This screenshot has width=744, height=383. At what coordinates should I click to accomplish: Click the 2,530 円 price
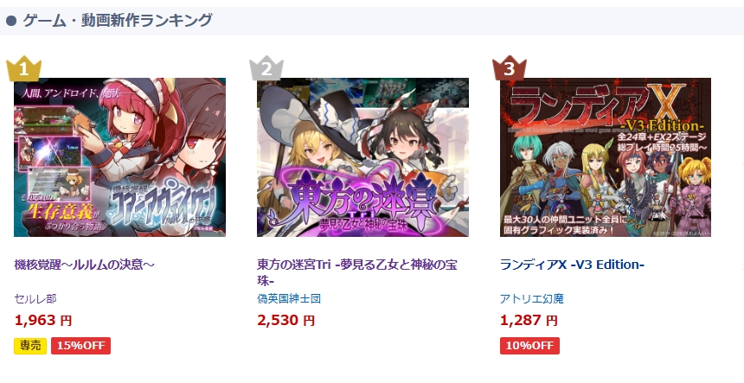(286, 321)
